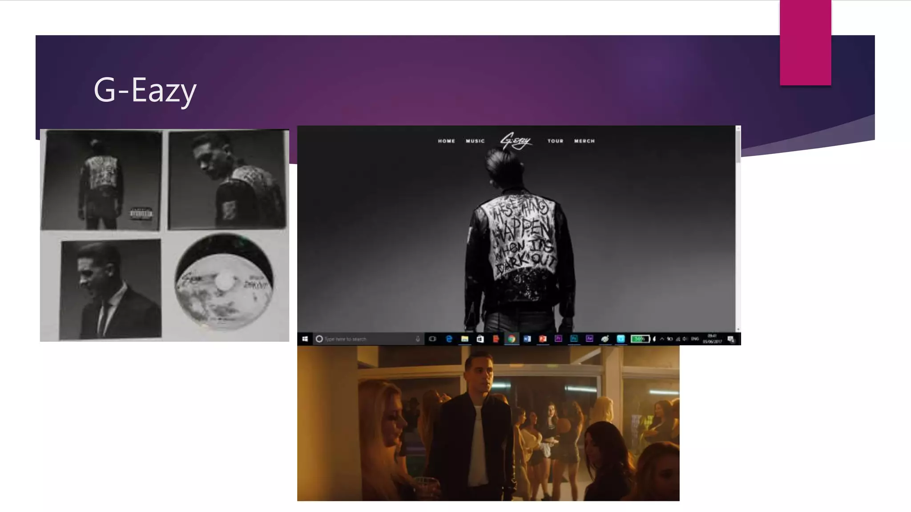911x512 pixels.
Task: Click the Windows Start button
Action: tap(305, 339)
